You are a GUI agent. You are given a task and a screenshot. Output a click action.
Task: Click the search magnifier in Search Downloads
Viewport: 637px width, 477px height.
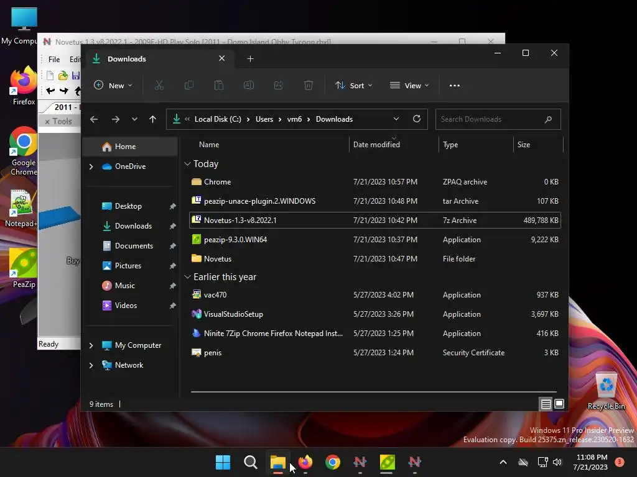click(x=548, y=119)
